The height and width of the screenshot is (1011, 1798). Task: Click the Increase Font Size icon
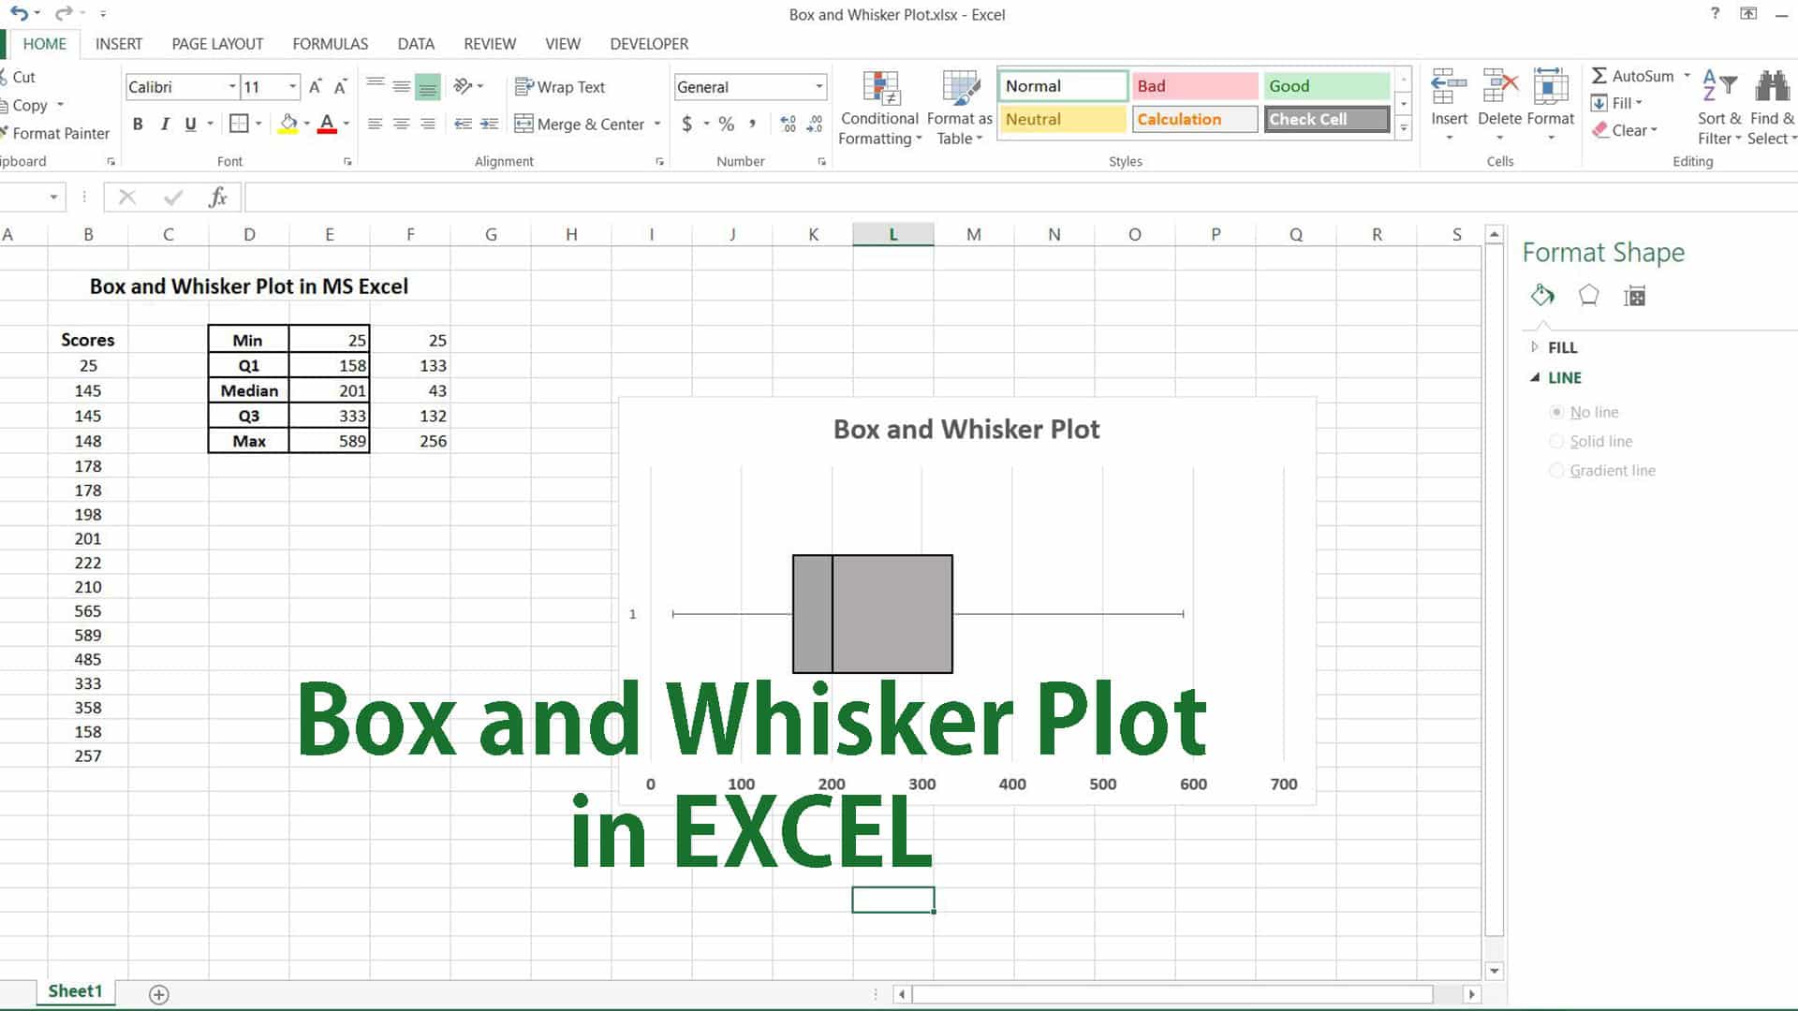tap(316, 87)
